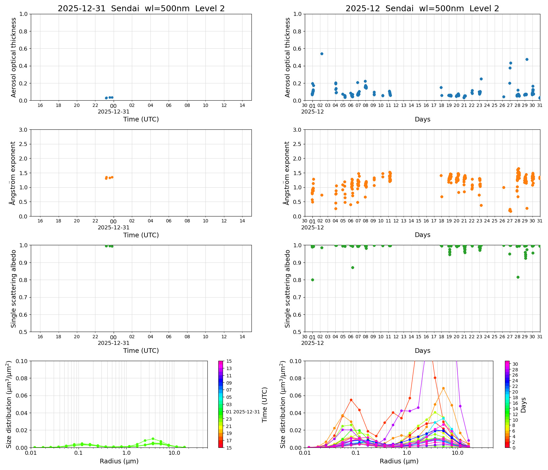Click the orange peak near 0.068 in monthly size distribution

click(443, 388)
